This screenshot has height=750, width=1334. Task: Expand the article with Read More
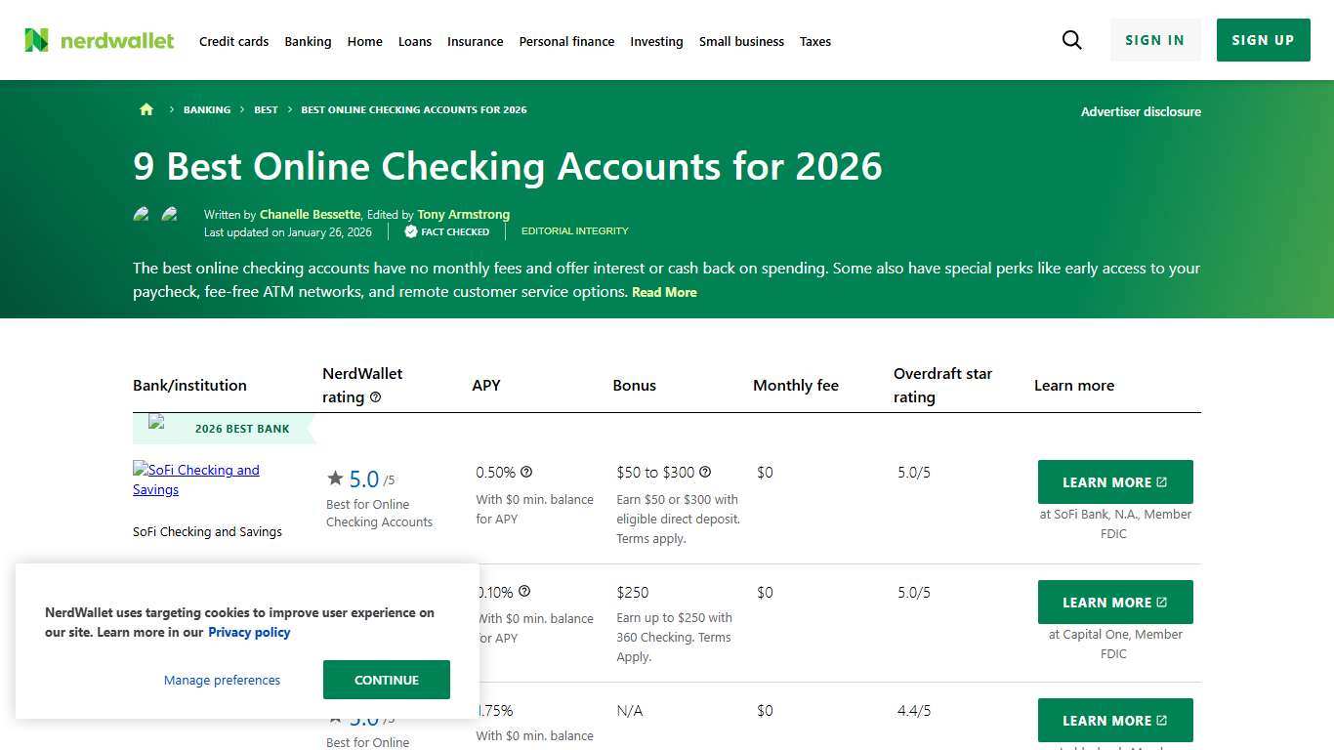[664, 291]
